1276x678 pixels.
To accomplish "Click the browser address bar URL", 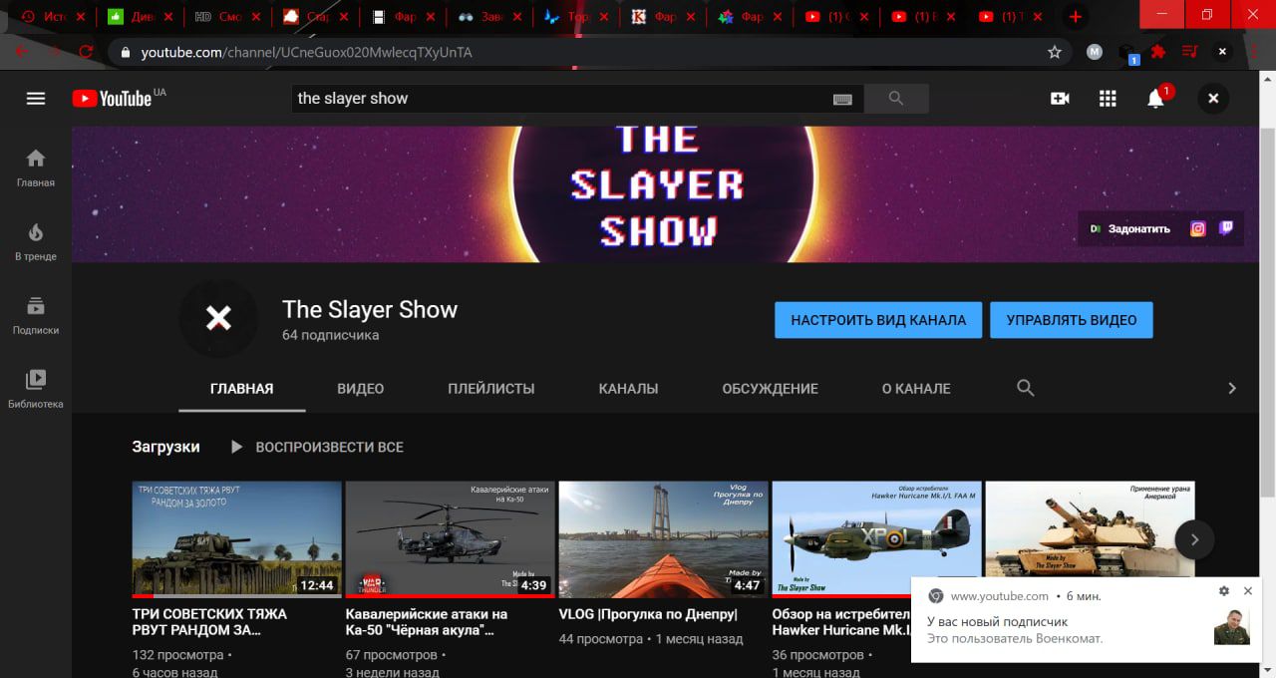I will coord(307,52).
